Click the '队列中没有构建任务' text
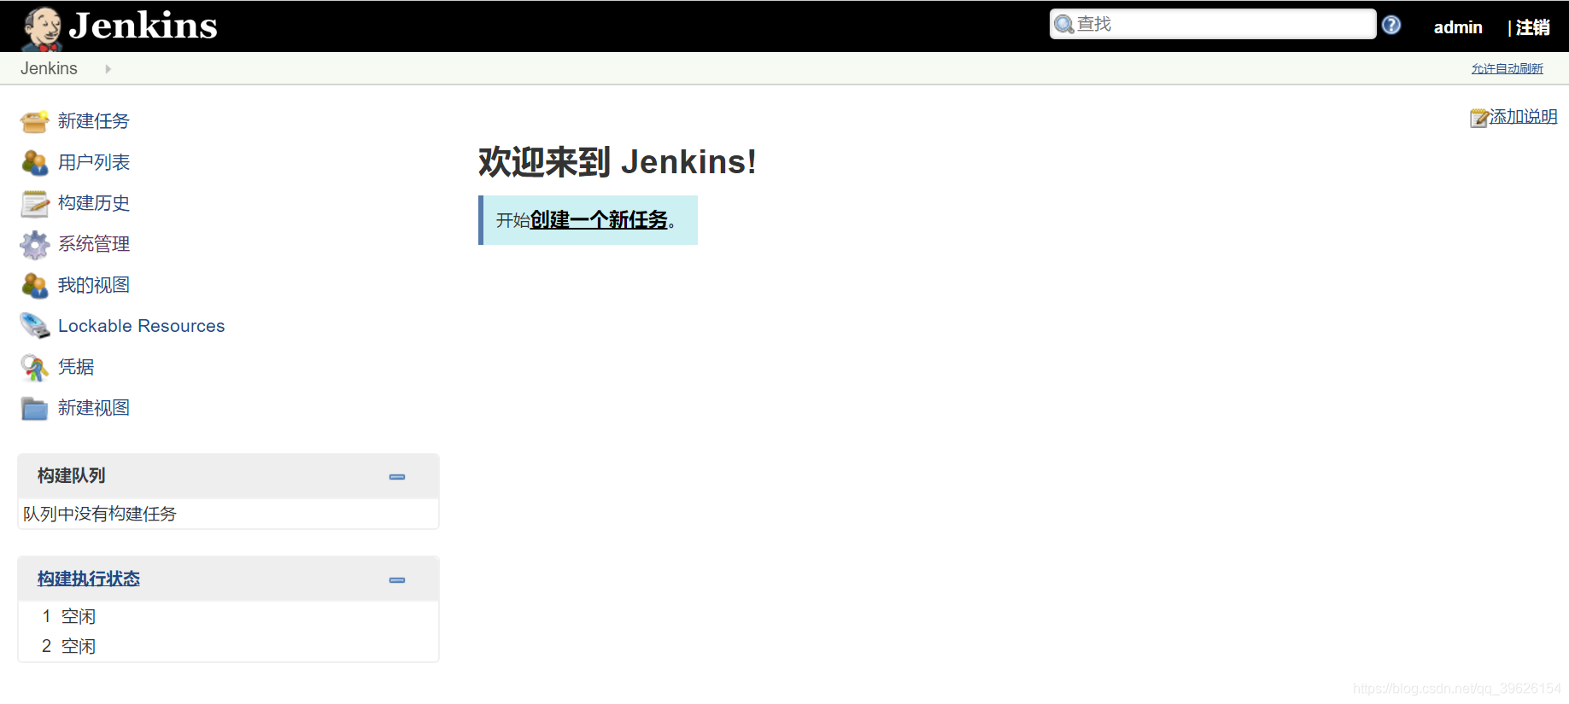 click(100, 514)
